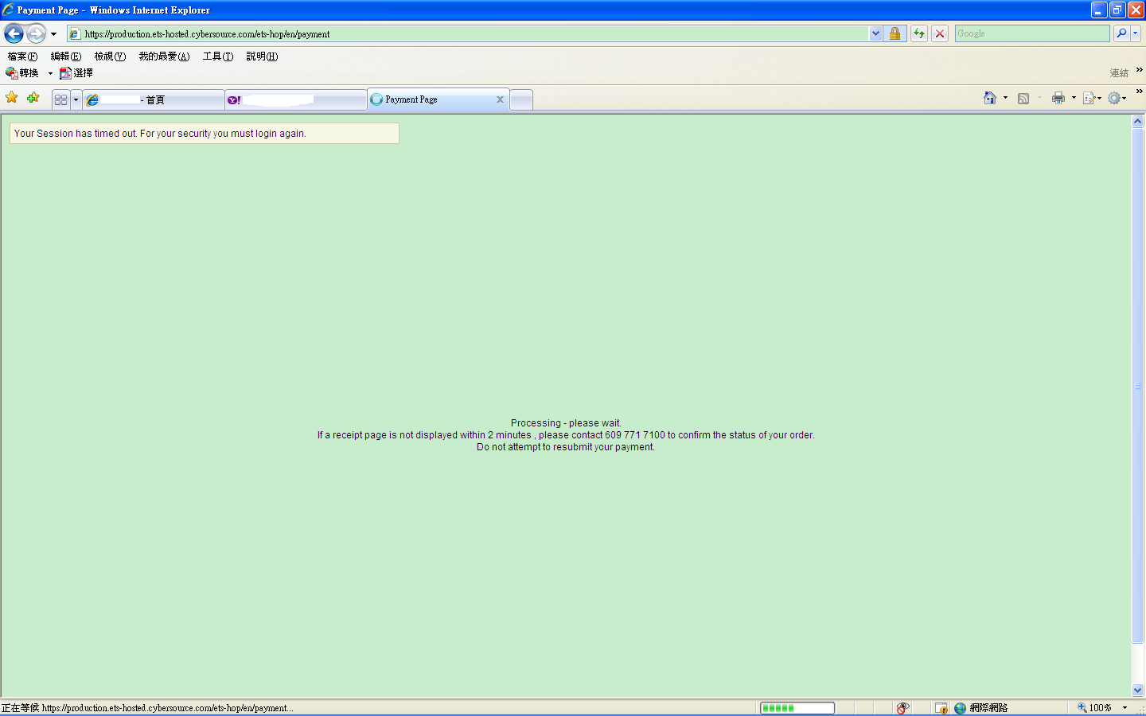Open the Tools gear menu
This screenshot has height=716, width=1146.
pyautogui.click(x=1116, y=98)
